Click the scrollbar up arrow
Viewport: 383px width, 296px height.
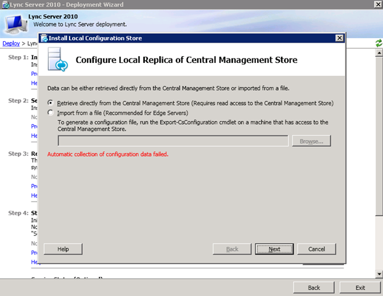tap(379, 53)
